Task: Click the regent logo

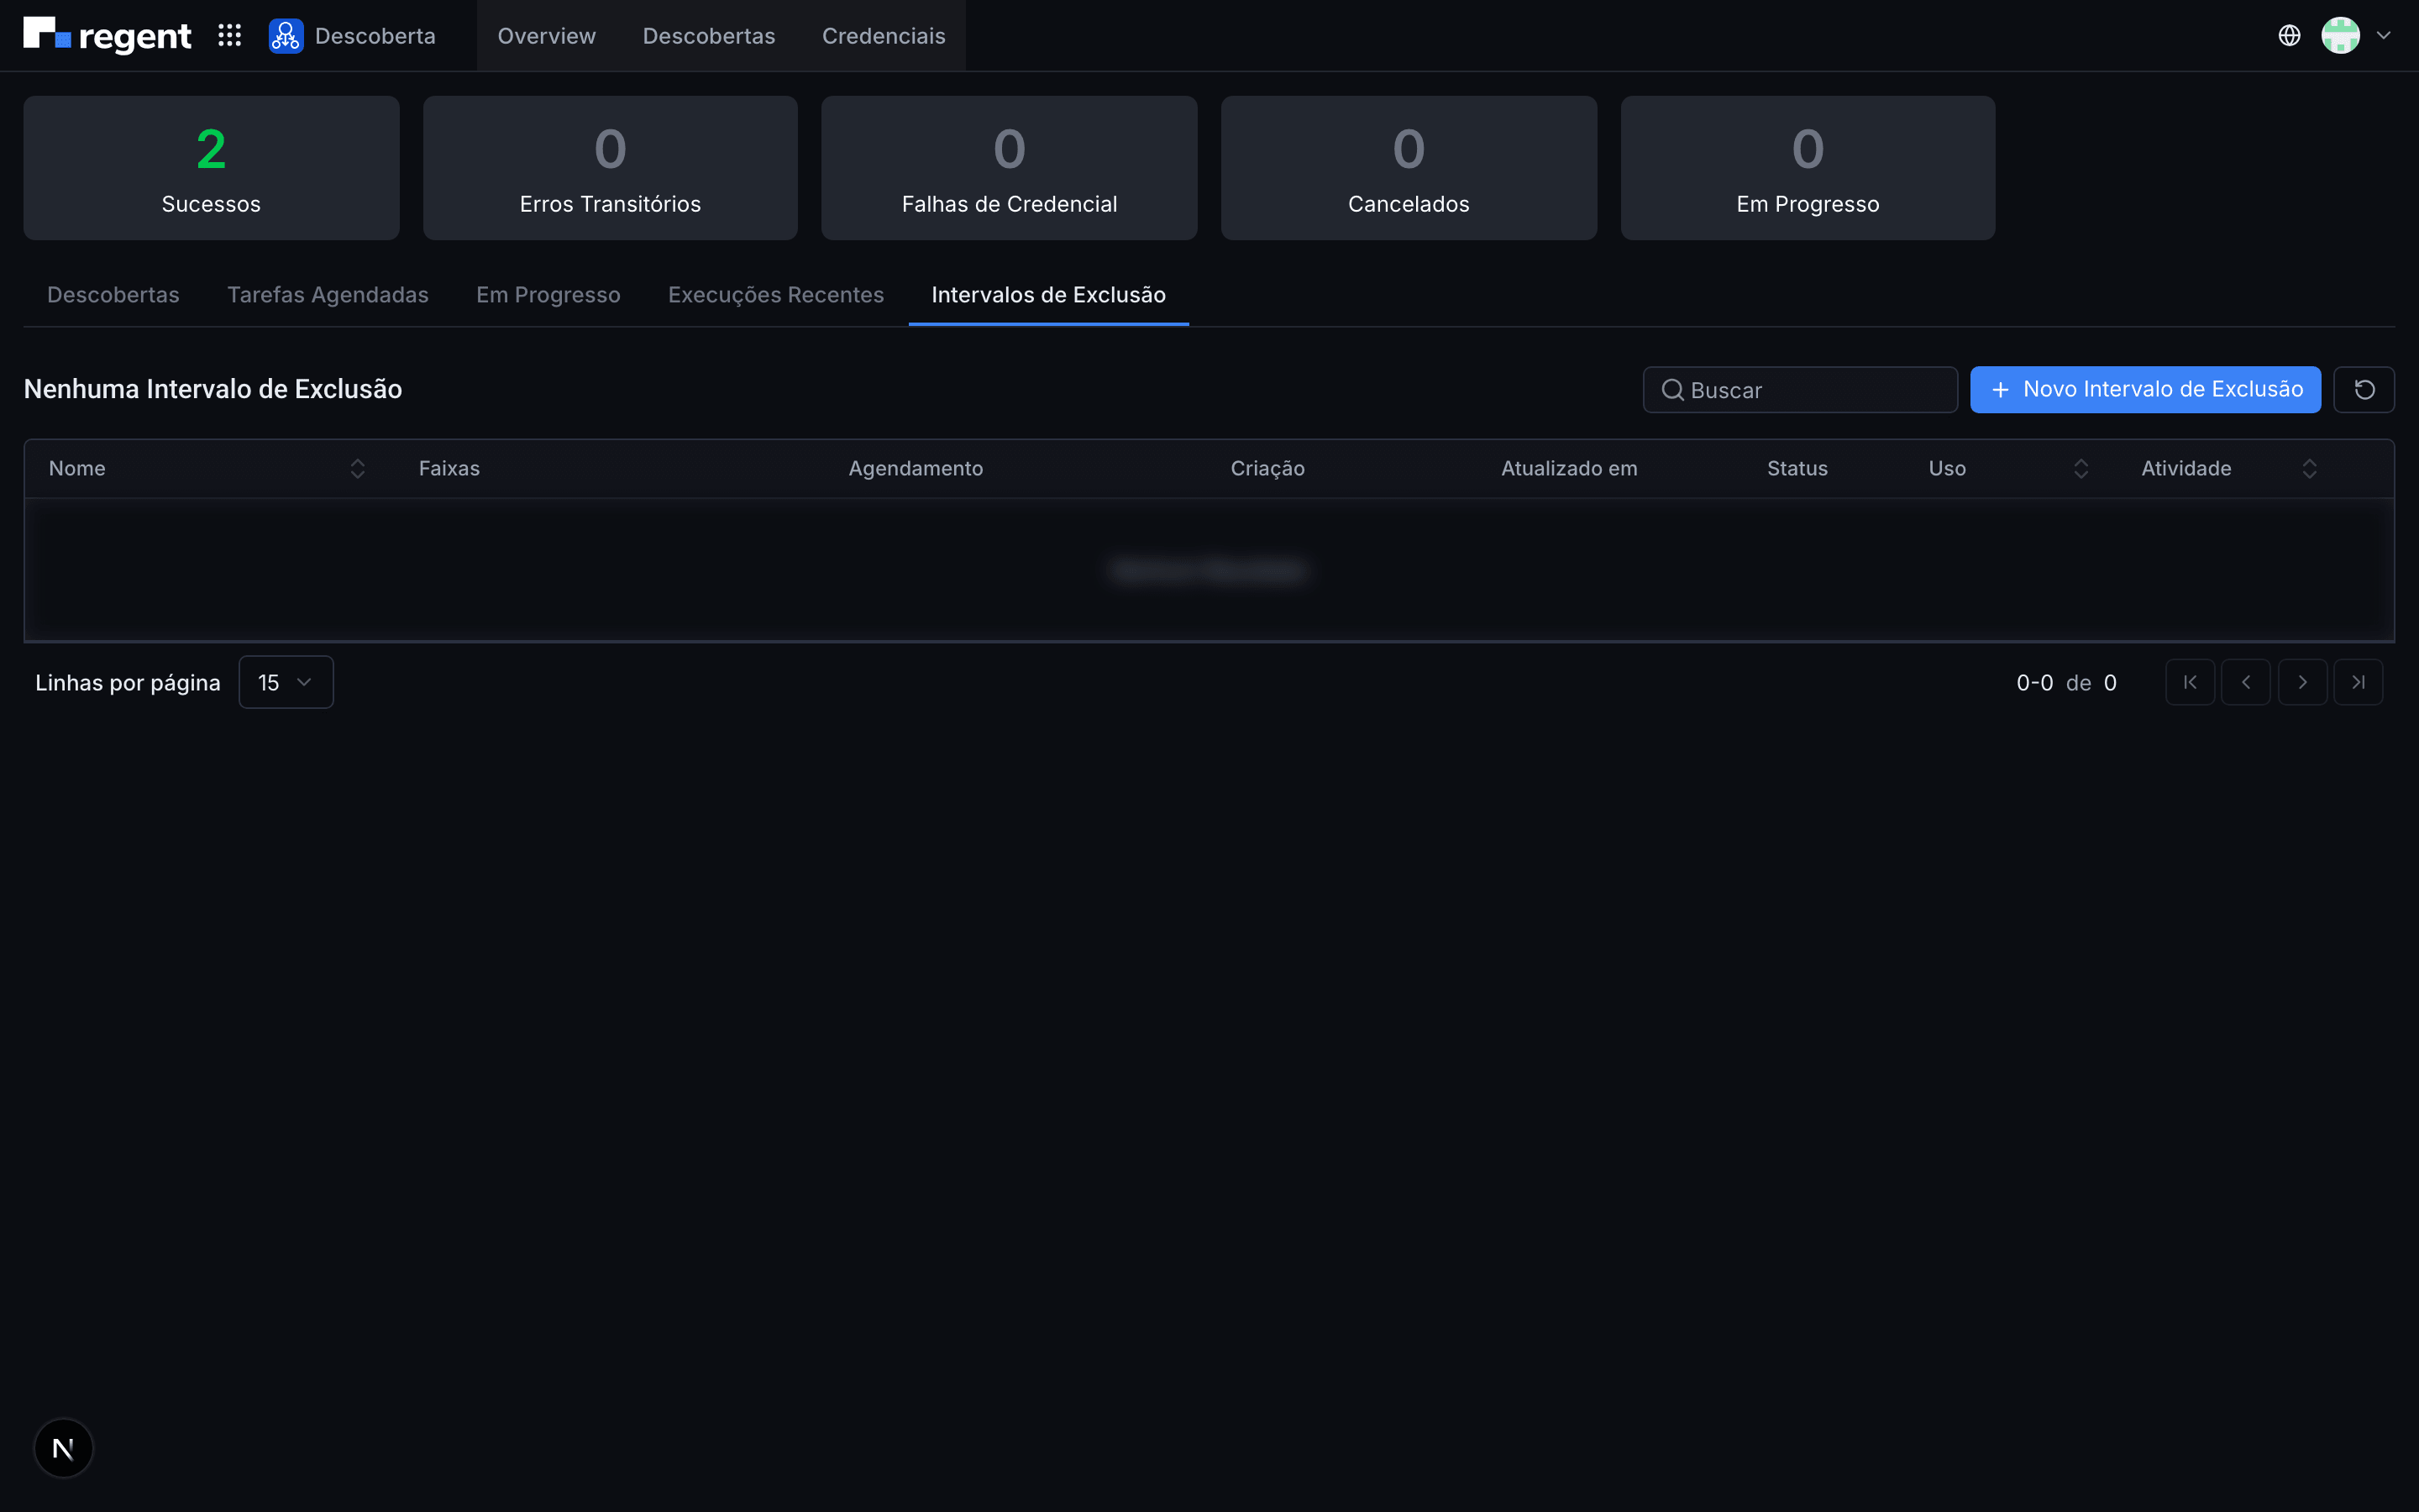Action: pyautogui.click(x=107, y=35)
